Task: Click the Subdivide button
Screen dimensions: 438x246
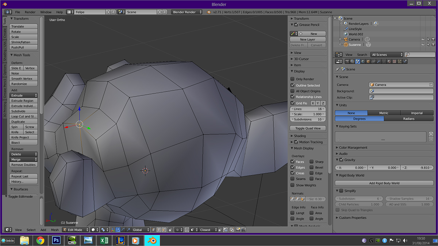Action: click(x=23, y=111)
